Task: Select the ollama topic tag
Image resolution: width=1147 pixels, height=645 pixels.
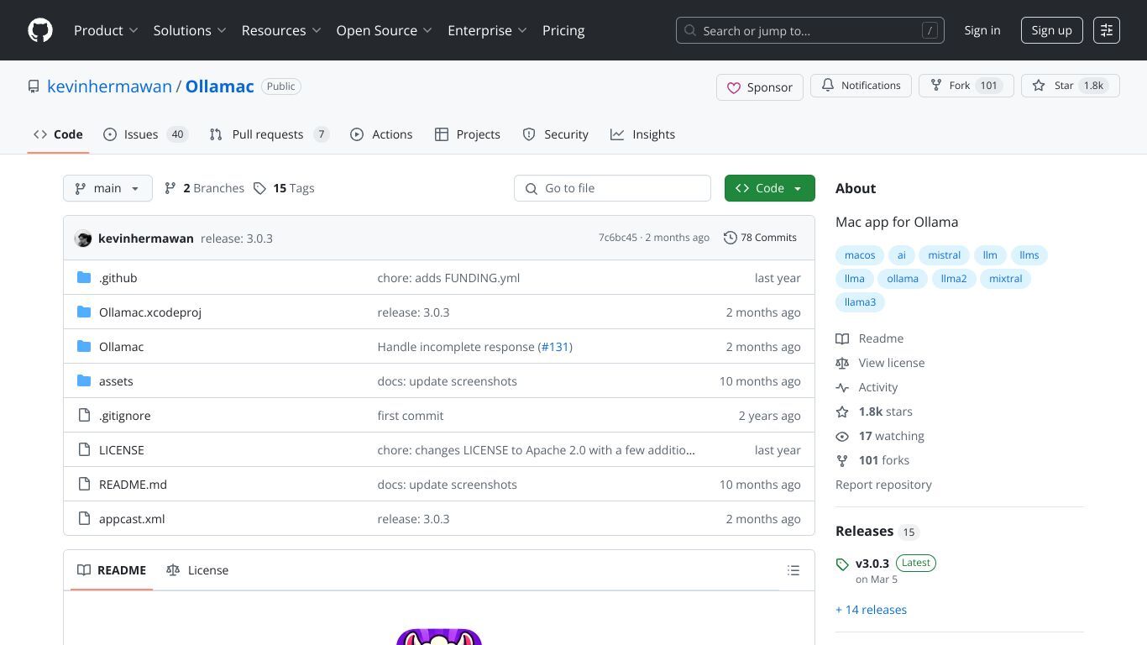Action: tap(903, 279)
